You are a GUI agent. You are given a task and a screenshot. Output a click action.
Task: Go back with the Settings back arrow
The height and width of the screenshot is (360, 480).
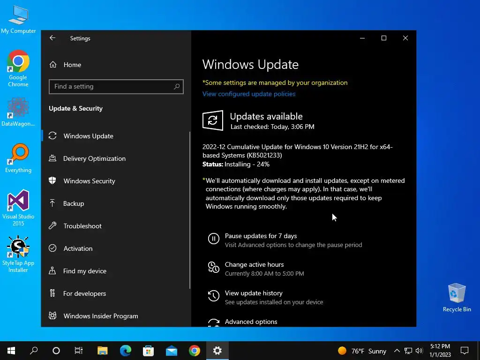click(x=52, y=38)
